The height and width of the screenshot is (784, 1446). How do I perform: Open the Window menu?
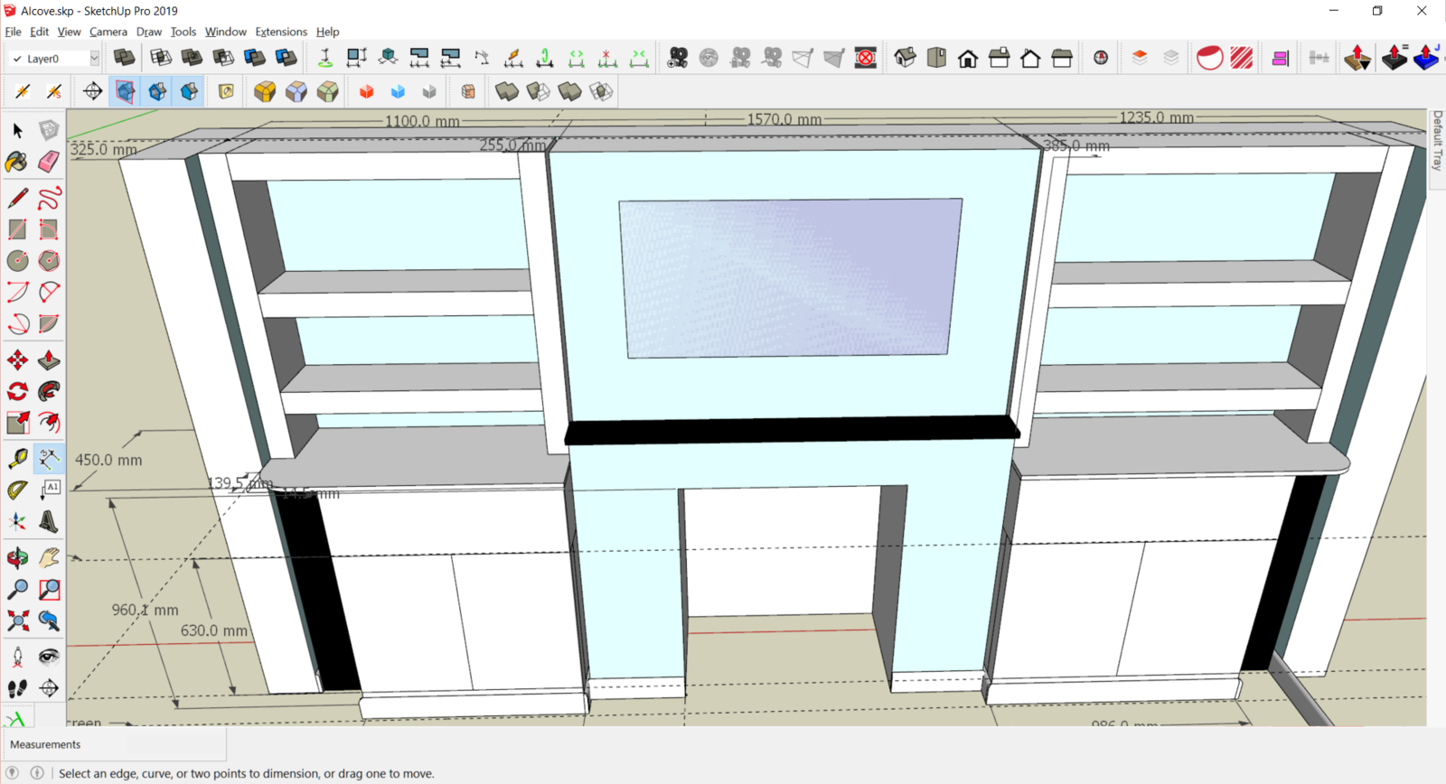pyautogui.click(x=226, y=32)
